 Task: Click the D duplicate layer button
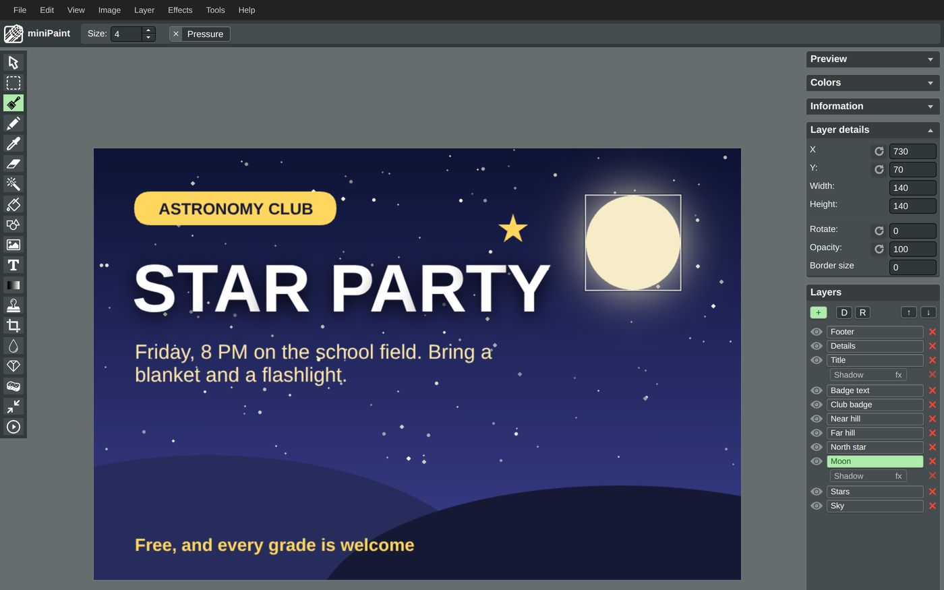tap(844, 312)
